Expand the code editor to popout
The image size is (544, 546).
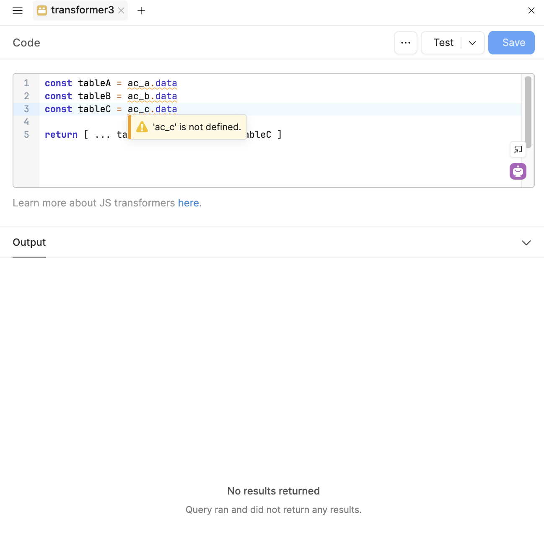[x=518, y=149]
